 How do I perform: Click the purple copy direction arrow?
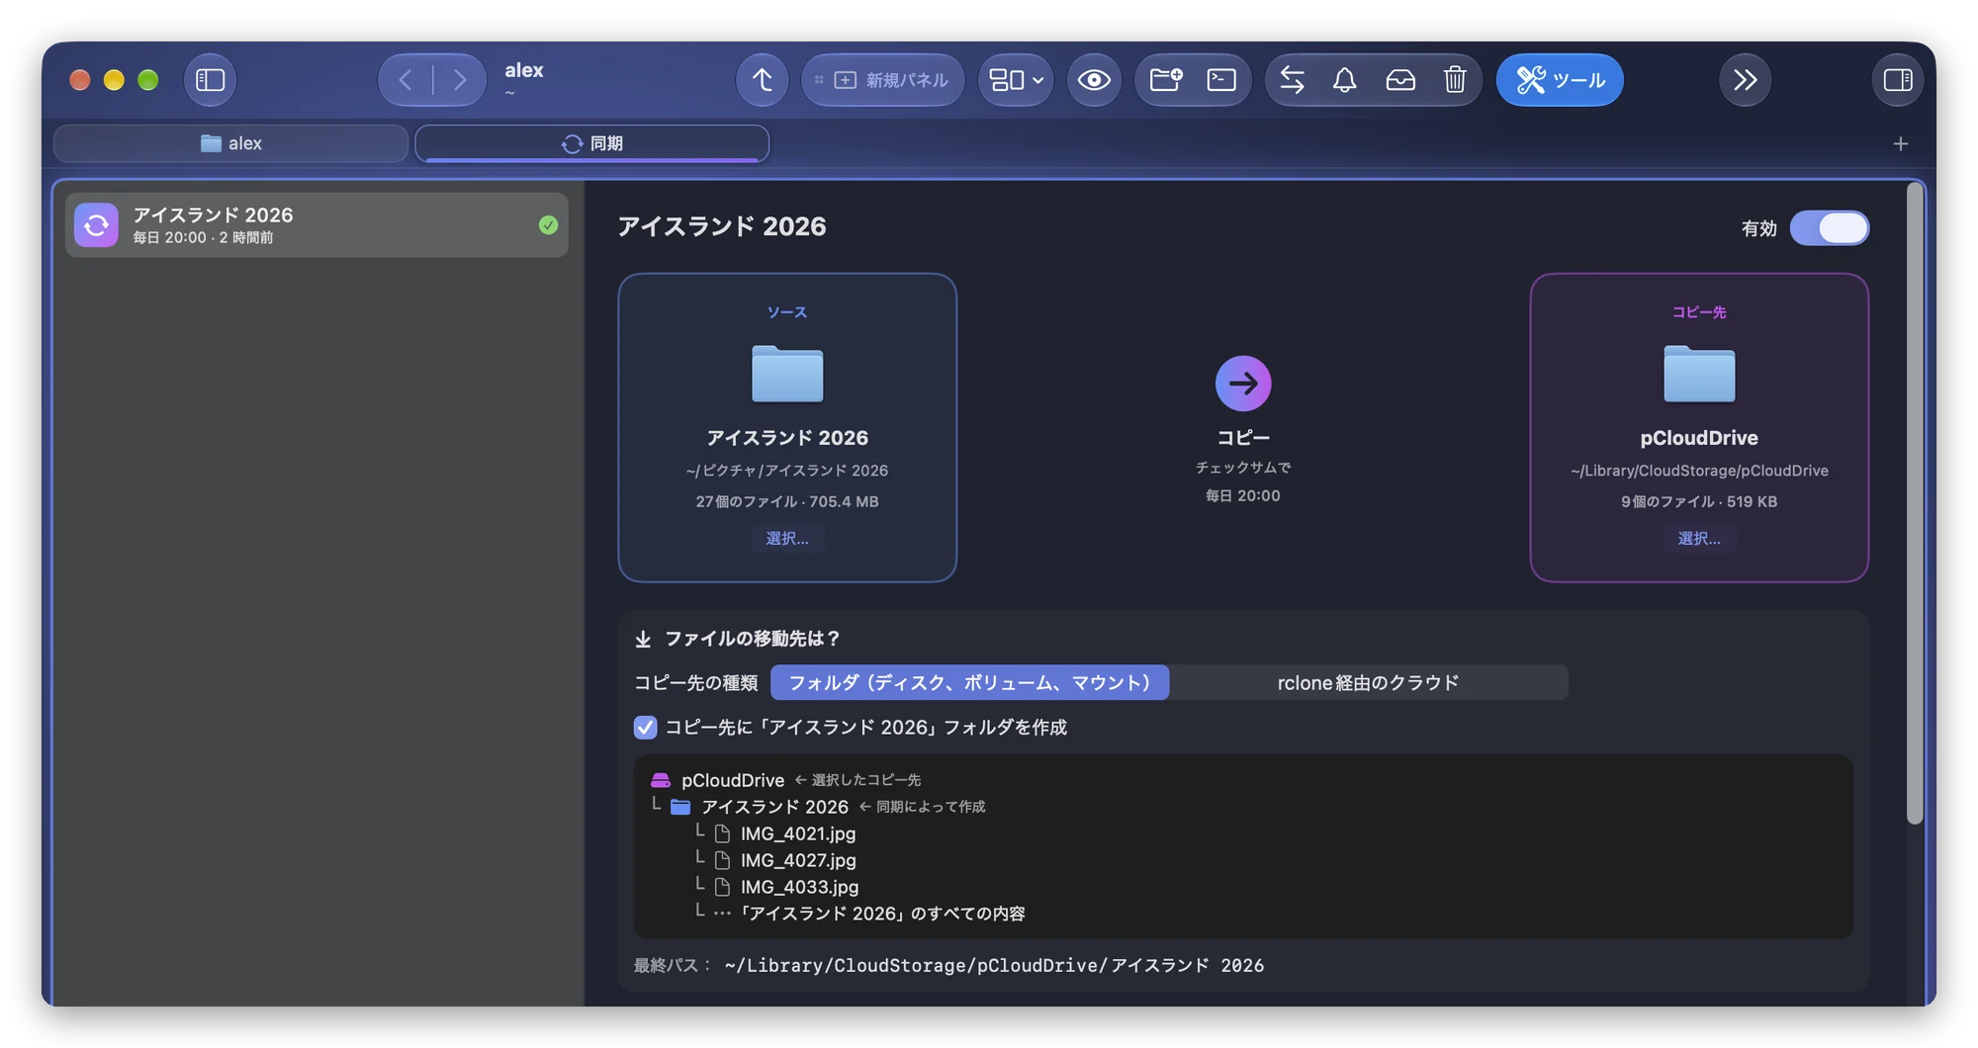(1243, 384)
